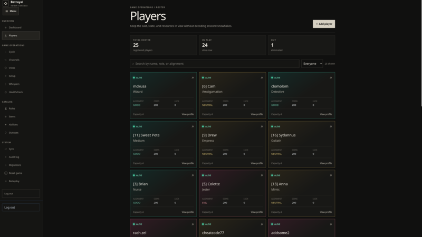Image resolution: width=422 pixels, height=237 pixels.
Task: Open [11] Sweet Pete card arrow icon
Action: pos(193,126)
